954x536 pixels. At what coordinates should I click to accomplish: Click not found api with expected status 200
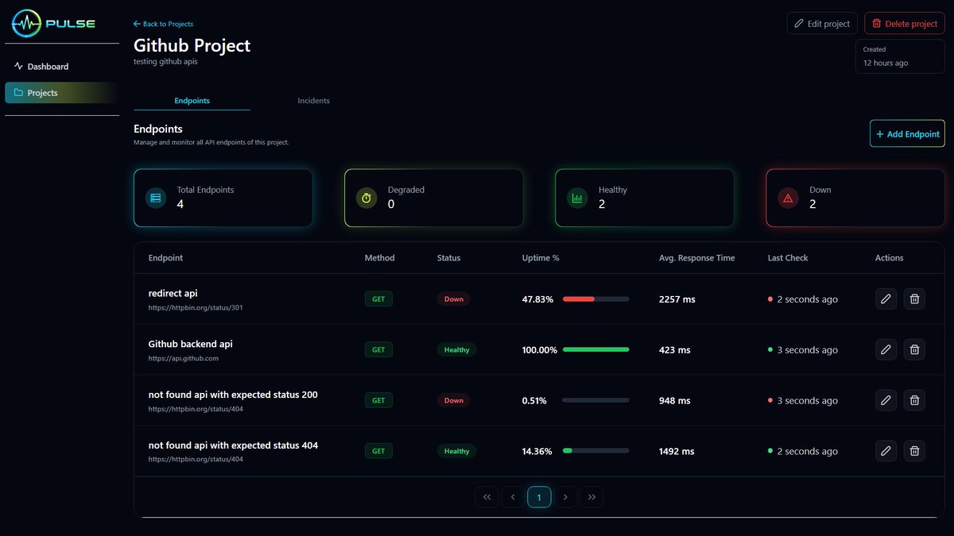click(233, 395)
